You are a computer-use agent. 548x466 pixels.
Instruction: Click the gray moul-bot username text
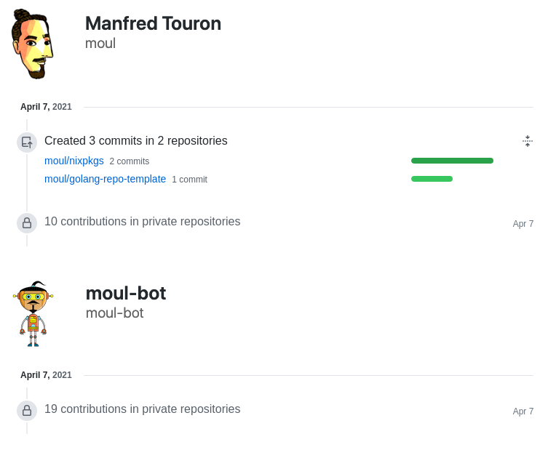click(114, 313)
